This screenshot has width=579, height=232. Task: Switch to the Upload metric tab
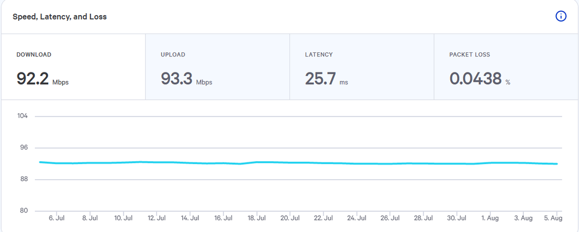[217, 67]
